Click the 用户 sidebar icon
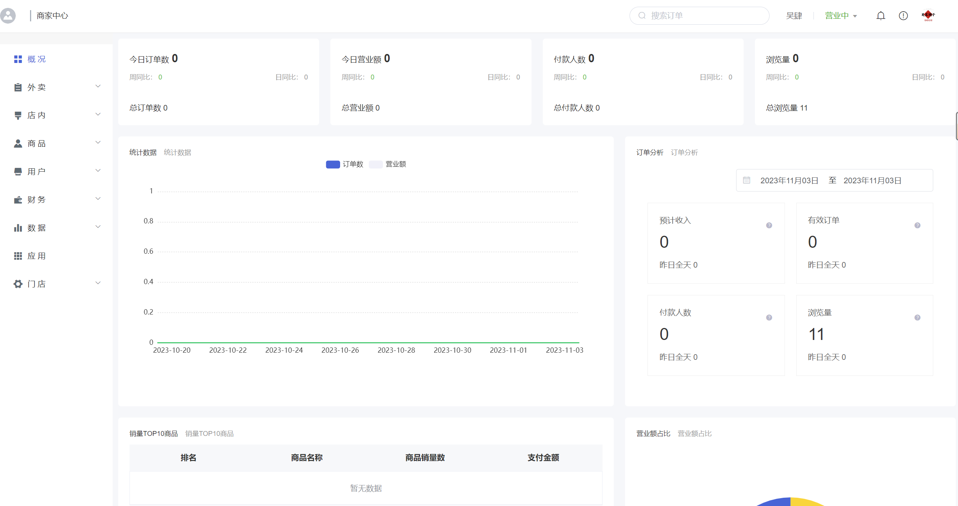This screenshot has width=958, height=506. point(18,172)
